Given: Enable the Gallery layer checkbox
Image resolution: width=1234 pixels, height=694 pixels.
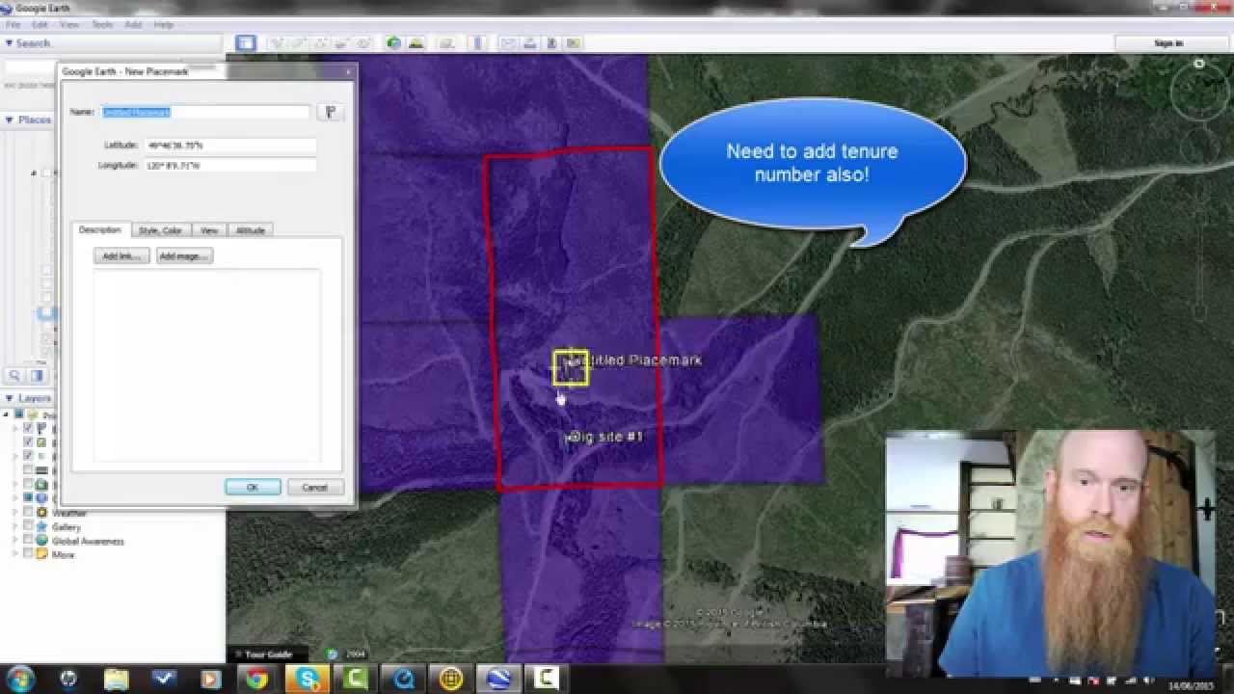Looking at the screenshot, I should click(27, 526).
